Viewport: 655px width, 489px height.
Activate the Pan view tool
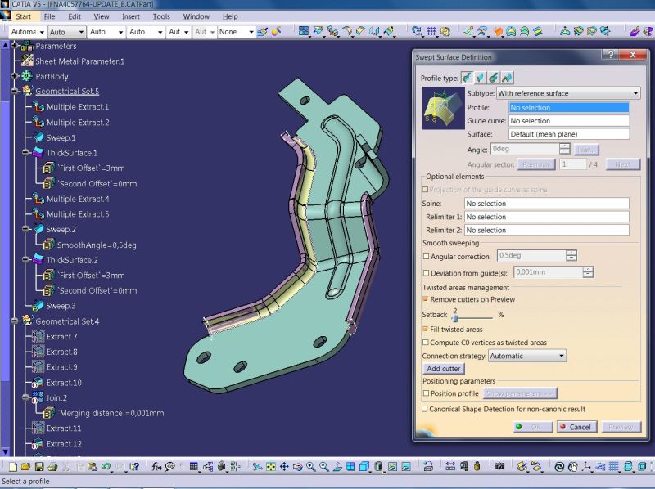click(284, 466)
